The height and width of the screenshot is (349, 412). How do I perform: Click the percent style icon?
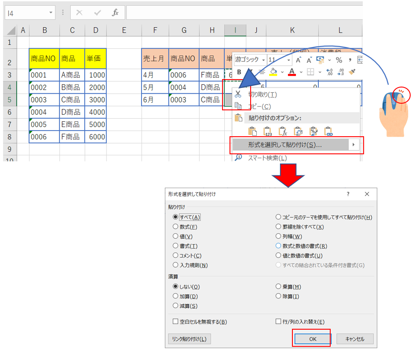pos(339,60)
